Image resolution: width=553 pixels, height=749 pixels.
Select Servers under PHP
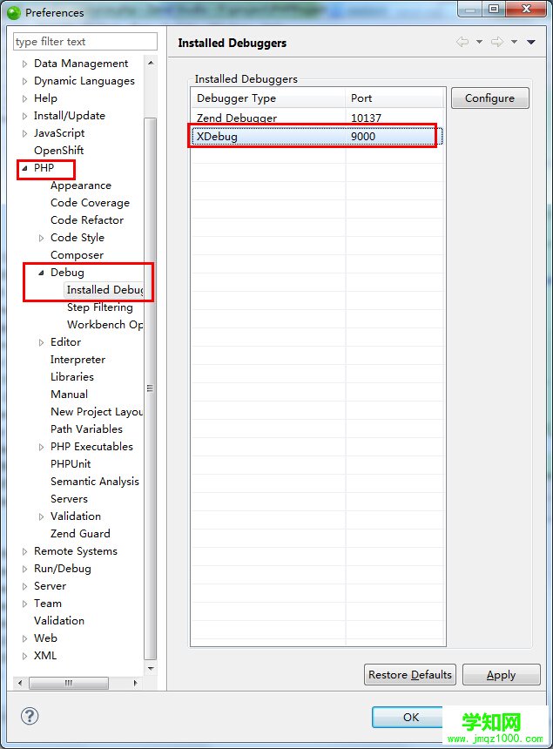click(70, 499)
